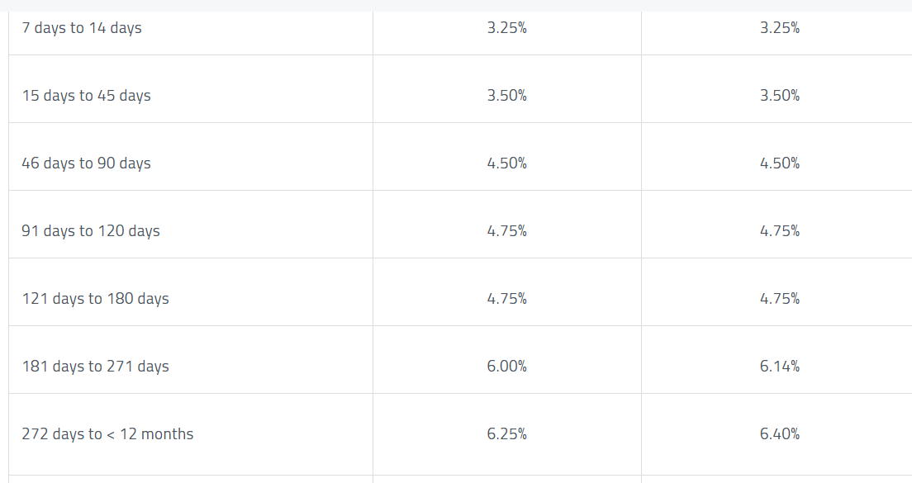
Task: Select the "181 days to 271 days" row label
Action: click(x=95, y=367)
